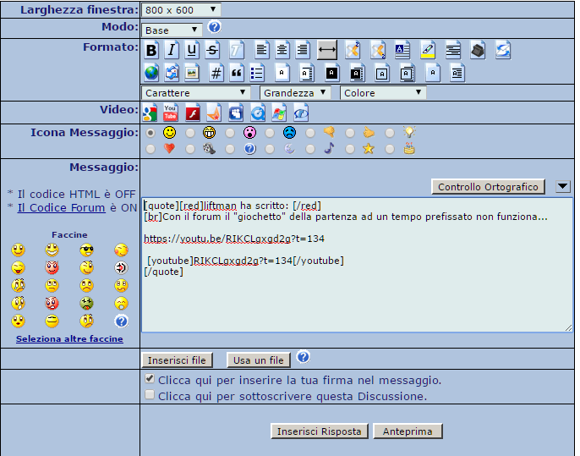Image resolution: width=580 pixels, height=456 pixels.
Task: Select the red heart message icon radio
Action: [x=150, y=149]
